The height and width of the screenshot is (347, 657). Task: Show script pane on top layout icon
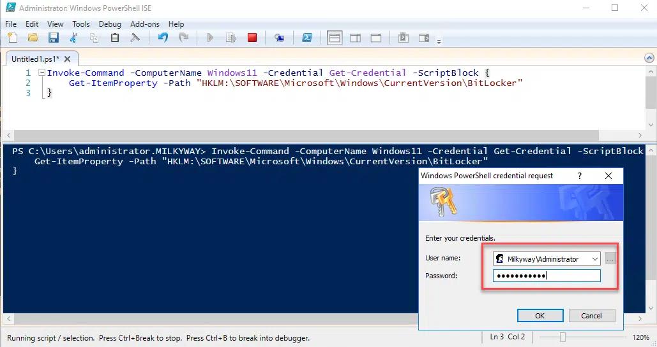(x=335, y=38)
